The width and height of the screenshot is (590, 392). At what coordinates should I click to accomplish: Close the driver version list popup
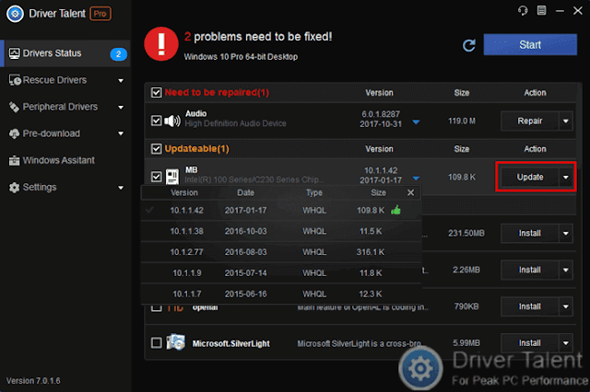click(410, 192)
